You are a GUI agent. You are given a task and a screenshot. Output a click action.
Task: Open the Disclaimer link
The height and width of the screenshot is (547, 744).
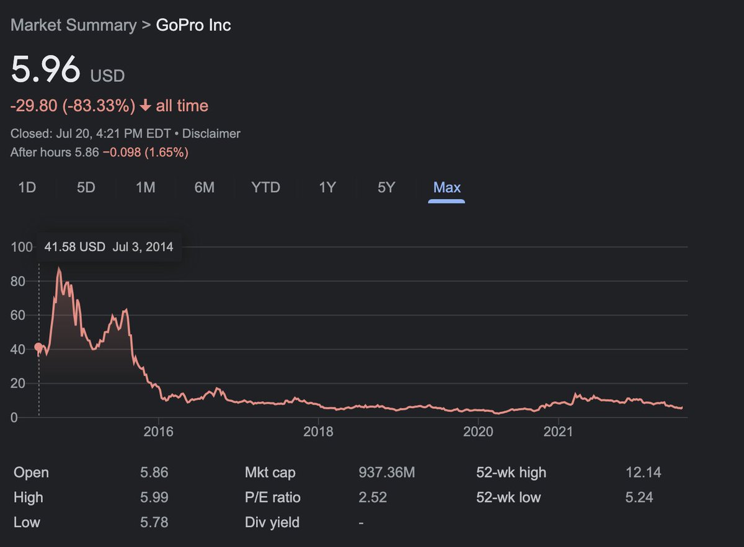(x=211, y=133)
